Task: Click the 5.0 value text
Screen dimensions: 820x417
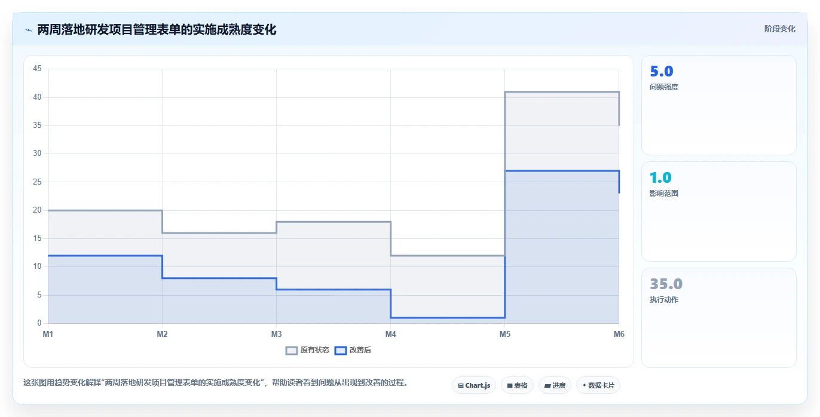Action: pos(661,71)
